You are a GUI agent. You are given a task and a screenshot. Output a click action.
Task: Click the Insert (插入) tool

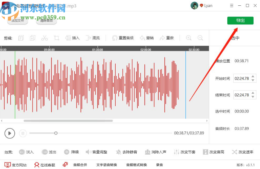click(x=73, y=38)
